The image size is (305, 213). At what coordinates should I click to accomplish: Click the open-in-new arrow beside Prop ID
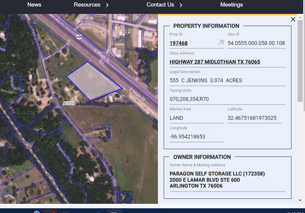point(220,43)
